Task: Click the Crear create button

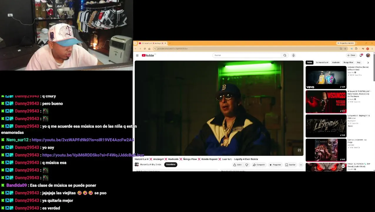Action: 351,55
